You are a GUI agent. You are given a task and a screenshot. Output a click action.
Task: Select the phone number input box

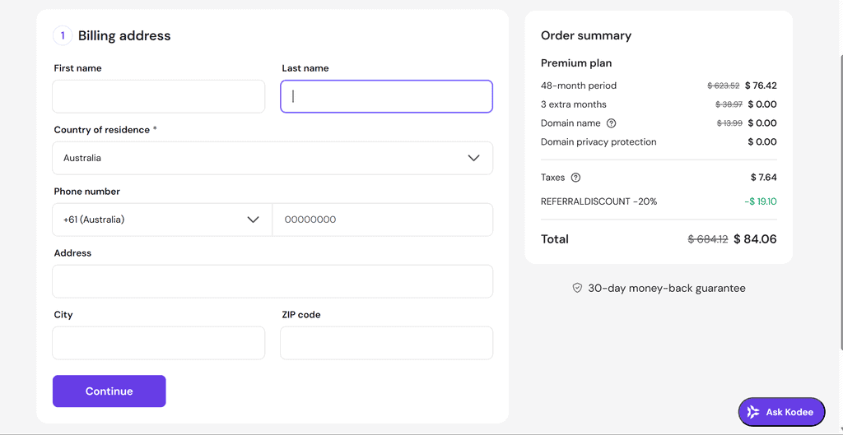click(383, 220)
